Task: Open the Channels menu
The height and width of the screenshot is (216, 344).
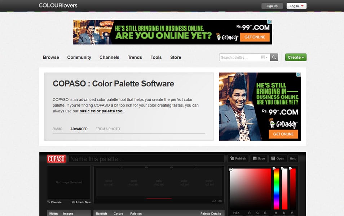Action: pos(109,57)
